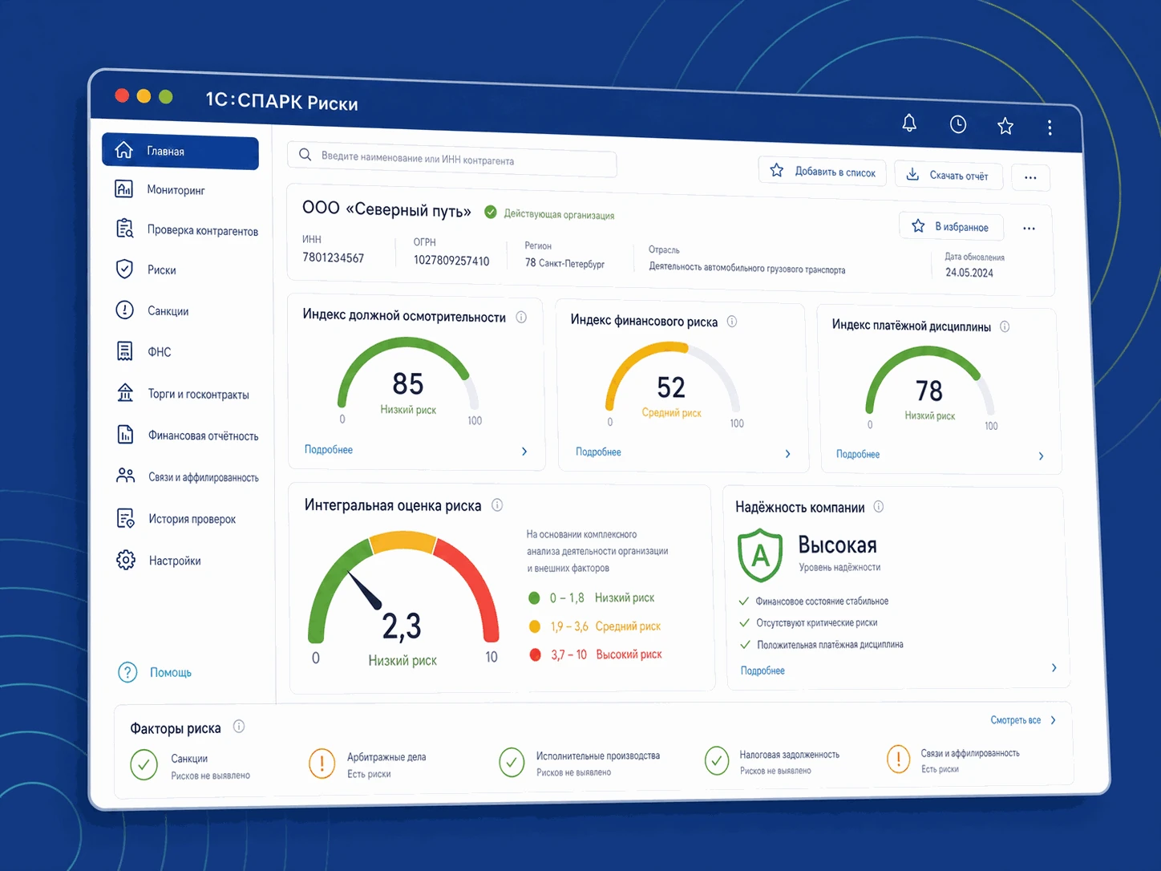Click the Индекс должной осмотрительности gauge value 85
Viewport: 1161px width, 871px height.
[x=408, y=384]
